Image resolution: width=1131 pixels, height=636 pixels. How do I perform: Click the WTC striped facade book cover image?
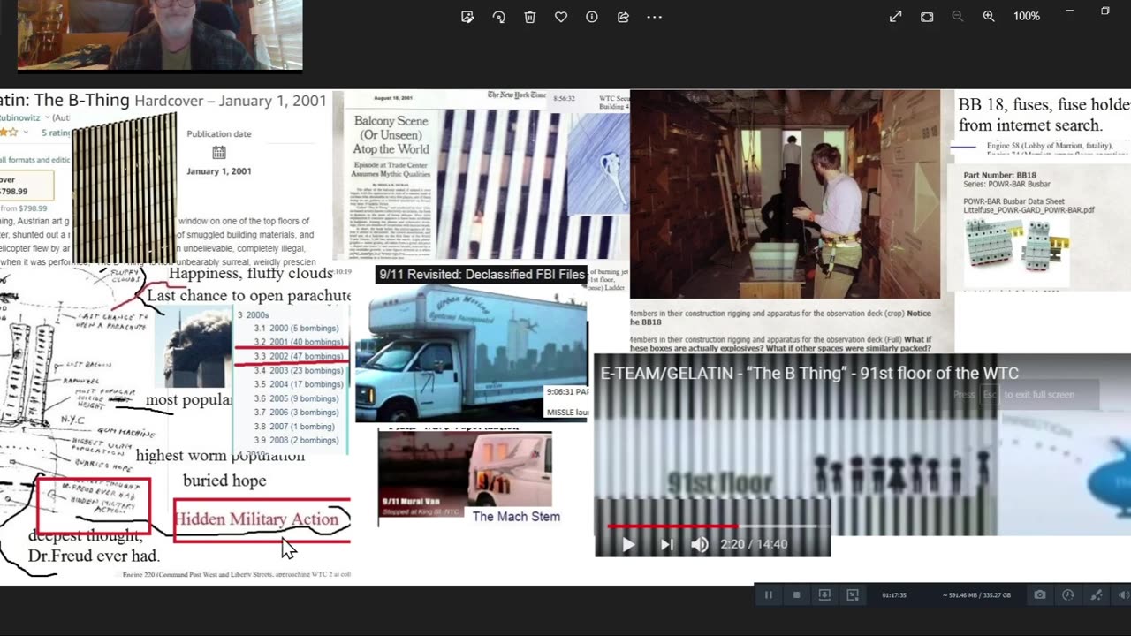pyautogui.click(x=124, y=188)
